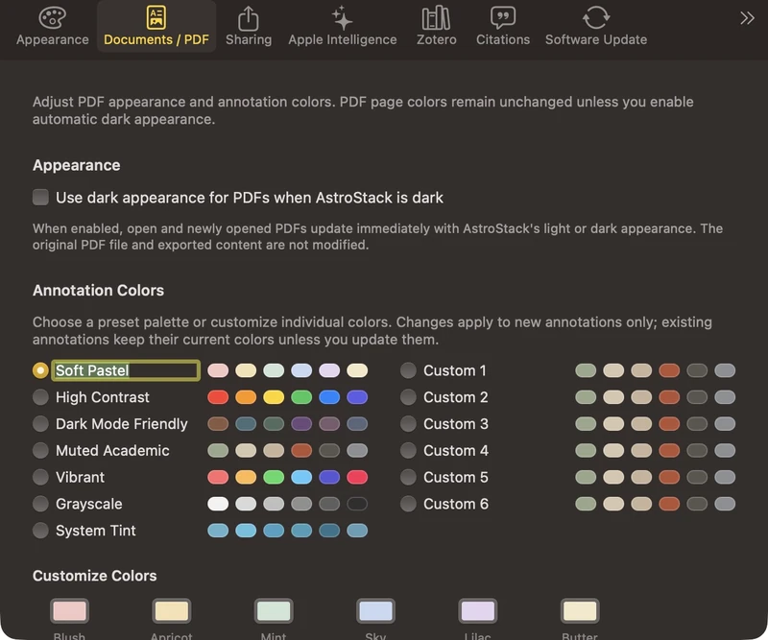This screenshot has height=640, width=768.
Task: Select the Grayscale palette
Action: click(x=40, y=504)
